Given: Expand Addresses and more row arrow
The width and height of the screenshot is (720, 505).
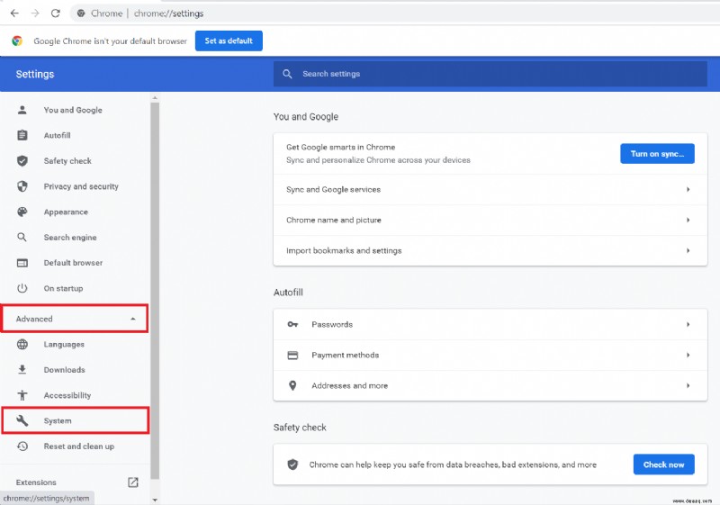Looking at the screenshot, I should (x=688, y=385).
